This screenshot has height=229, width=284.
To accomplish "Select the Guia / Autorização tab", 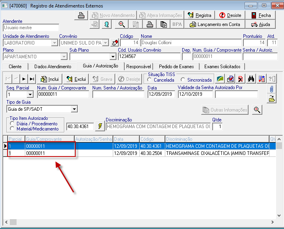I will pyautogui.click(x=101, y=66).
